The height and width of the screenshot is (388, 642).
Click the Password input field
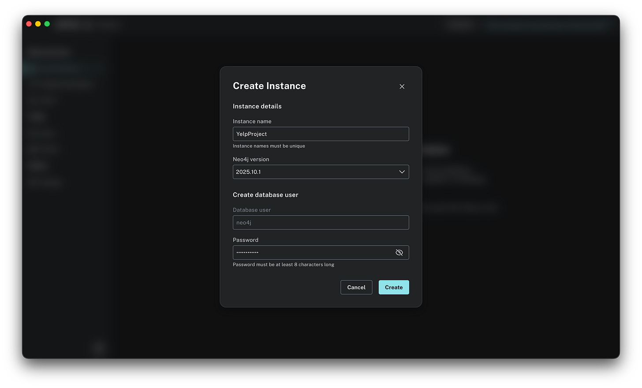[309, 252]
